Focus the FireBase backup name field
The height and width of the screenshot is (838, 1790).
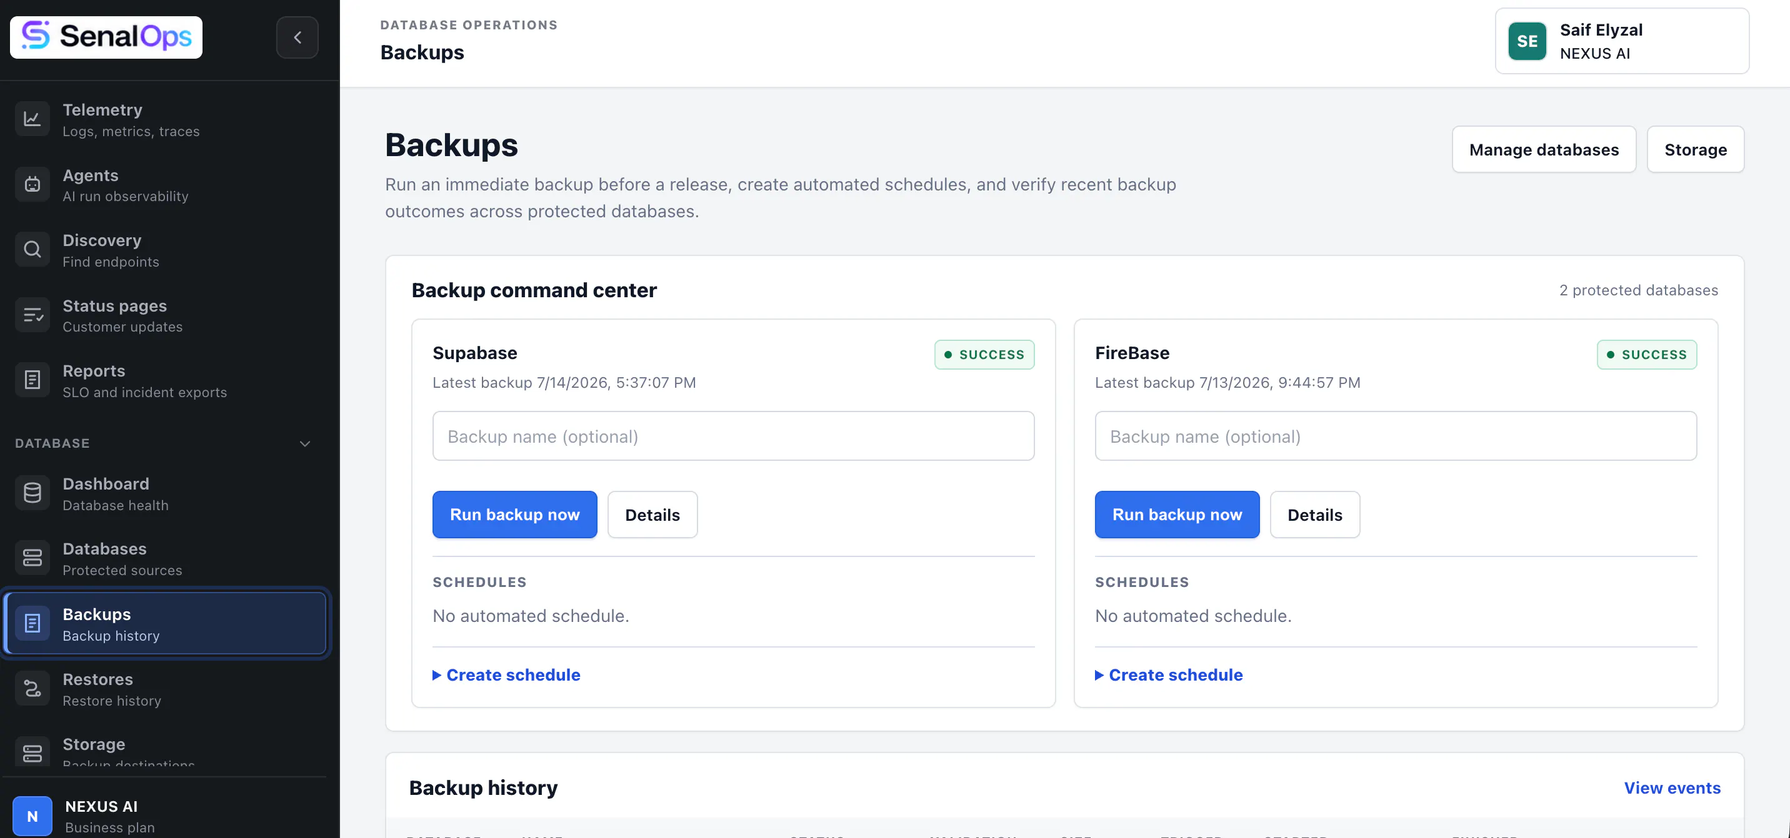(x=1395, y=436)
